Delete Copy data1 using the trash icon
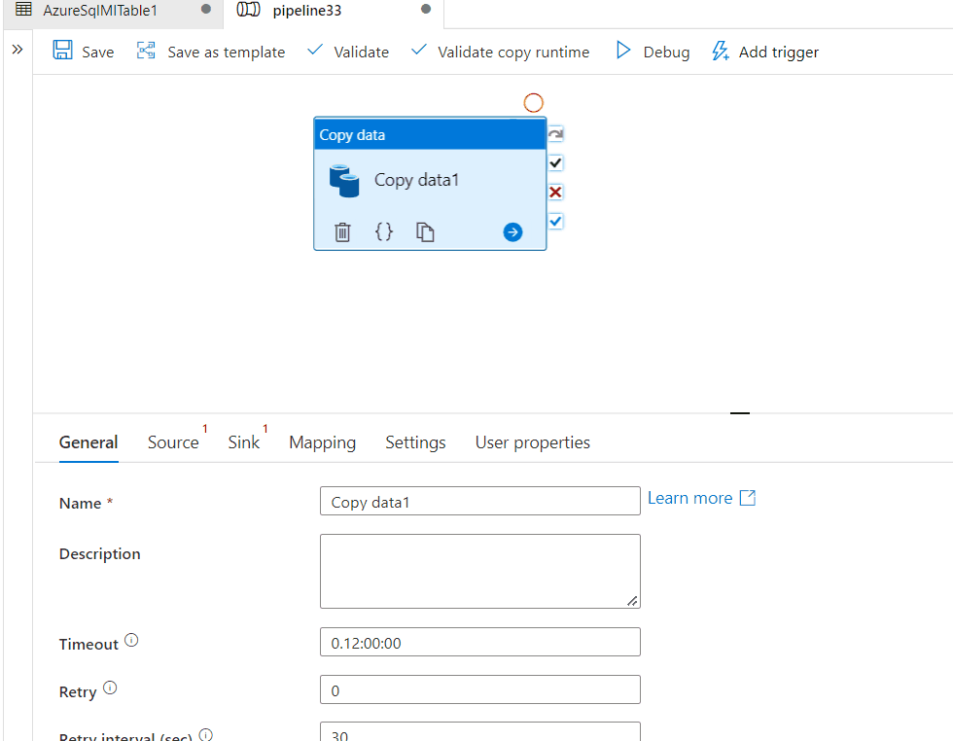This screenshot has height=741, width=953. pos(342,231)
